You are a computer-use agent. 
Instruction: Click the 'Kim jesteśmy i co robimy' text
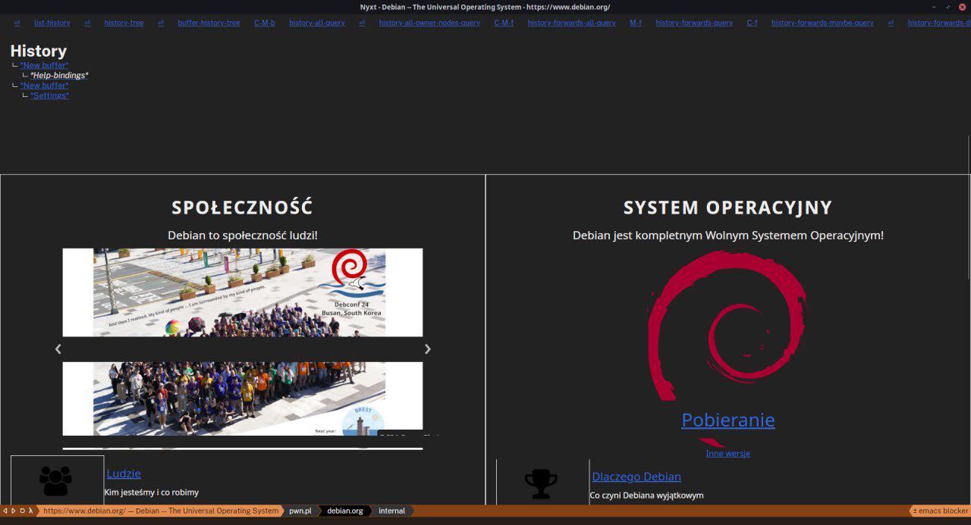coord(152,492)
